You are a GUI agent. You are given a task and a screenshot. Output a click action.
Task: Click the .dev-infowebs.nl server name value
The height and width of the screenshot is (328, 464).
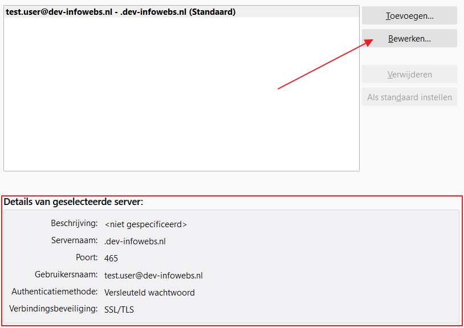click(x=135, y=241)
